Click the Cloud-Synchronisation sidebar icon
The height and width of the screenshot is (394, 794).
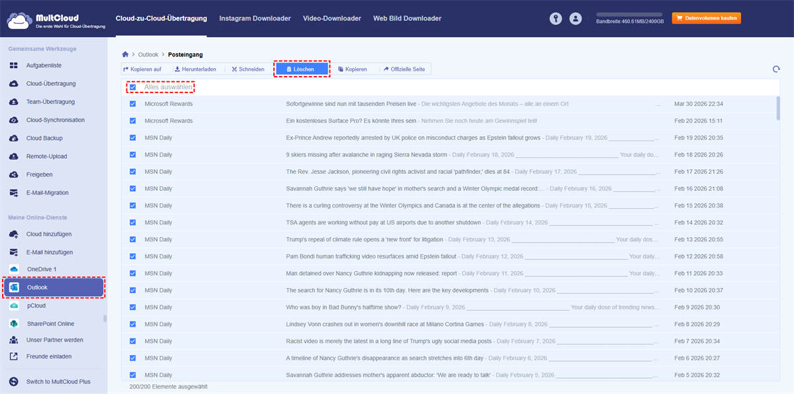[x=13, y=120]
